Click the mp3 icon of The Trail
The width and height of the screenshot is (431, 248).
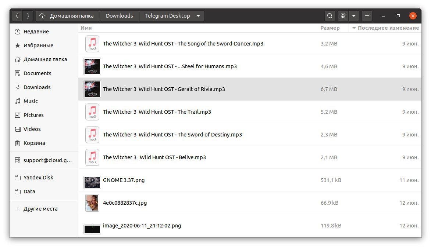(x=92, y=112)
